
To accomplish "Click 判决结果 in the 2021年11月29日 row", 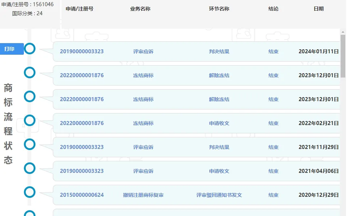I will pyautogui.click(x=219, y=147).
